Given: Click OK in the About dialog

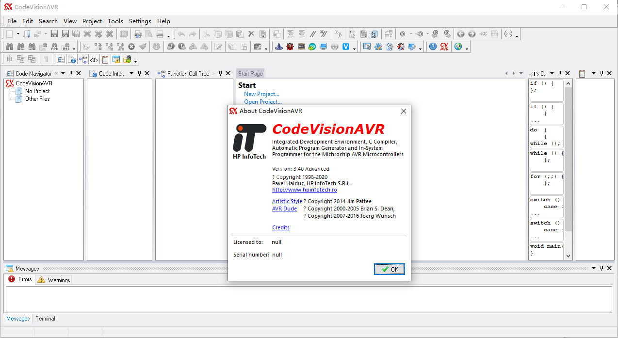Looking at the screenshot, I should pos(390,269).
